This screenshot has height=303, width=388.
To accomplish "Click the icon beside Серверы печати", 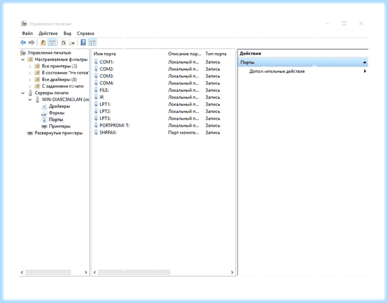I will tap(30, 93).
